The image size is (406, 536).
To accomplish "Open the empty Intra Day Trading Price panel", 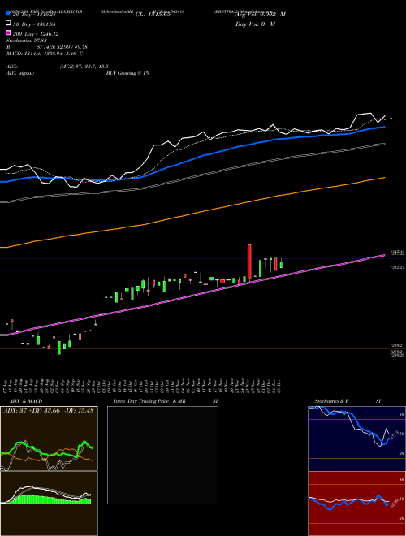I will (162, 455).
